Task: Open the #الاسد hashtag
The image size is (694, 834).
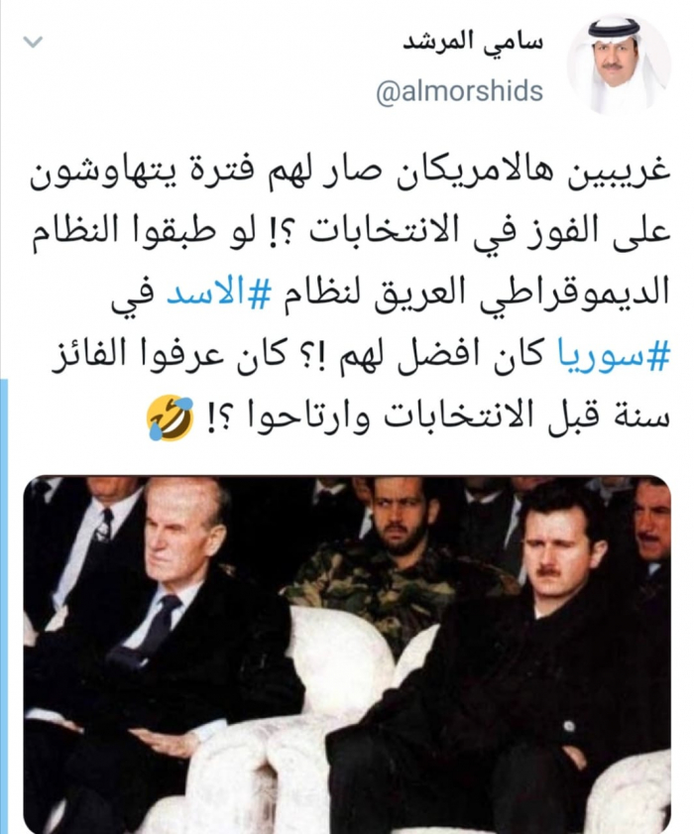Action: click(x=220, y=294)
